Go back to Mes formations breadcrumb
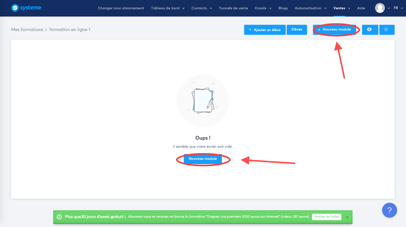 (x=27, y=29)
